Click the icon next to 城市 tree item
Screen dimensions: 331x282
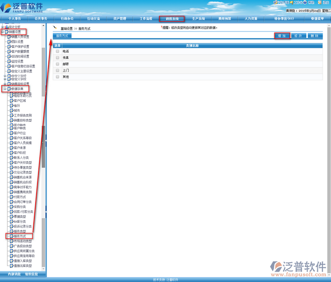click(x=12, y=110)
